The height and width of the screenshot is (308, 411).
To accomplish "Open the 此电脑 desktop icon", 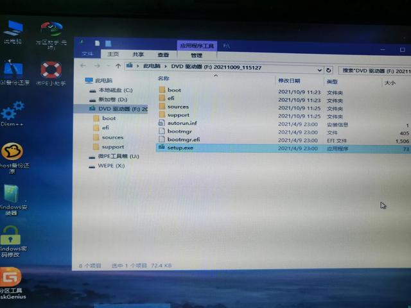I will [x=13, y=32].
